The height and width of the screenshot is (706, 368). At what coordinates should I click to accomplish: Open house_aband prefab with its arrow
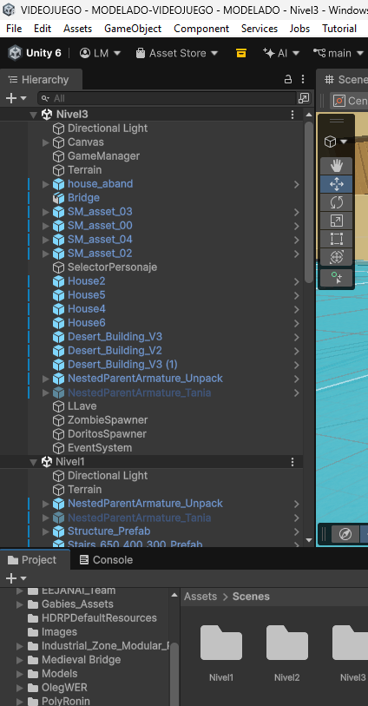click(x=297, y=184)
